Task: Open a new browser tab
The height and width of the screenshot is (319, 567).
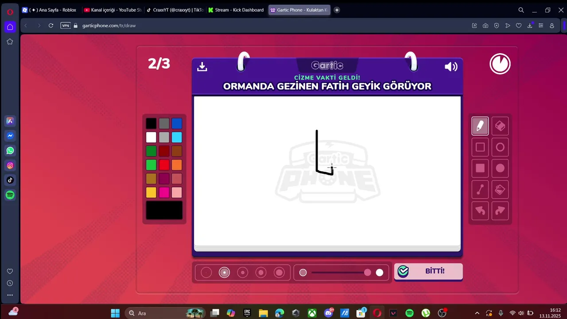Action: pyautogui.click(x=337, y=10)
